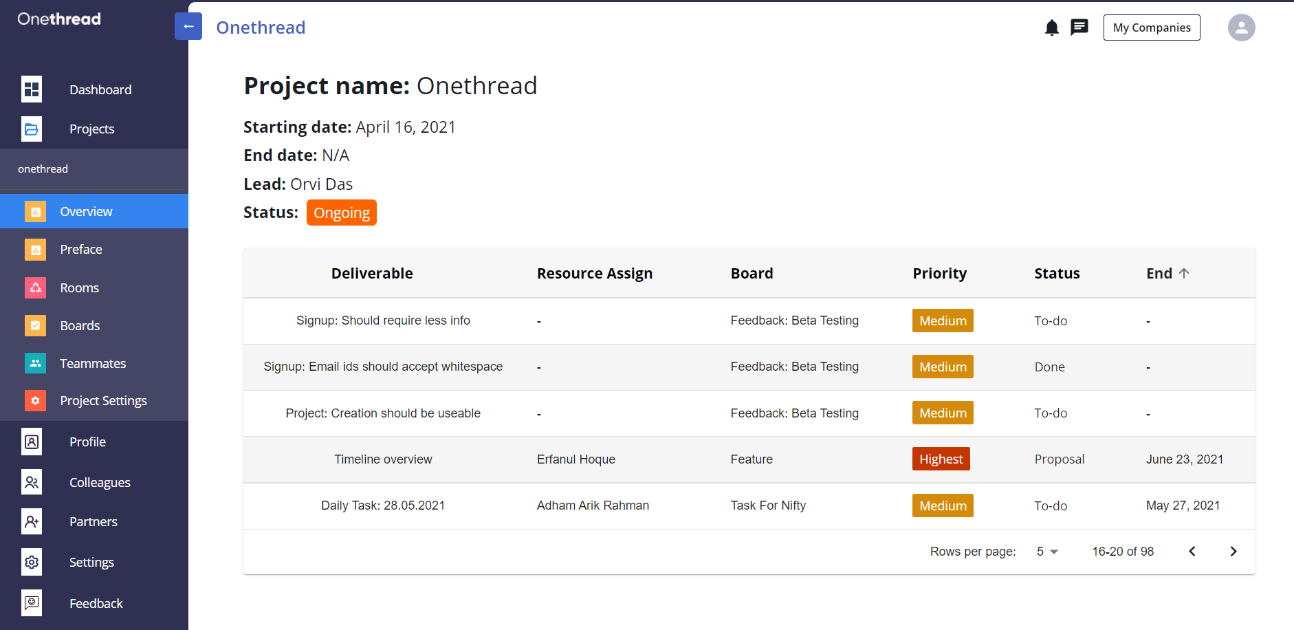The image size is (1294, 630).
Task: Open the Preface menu item
Action: tap(81, 249)
